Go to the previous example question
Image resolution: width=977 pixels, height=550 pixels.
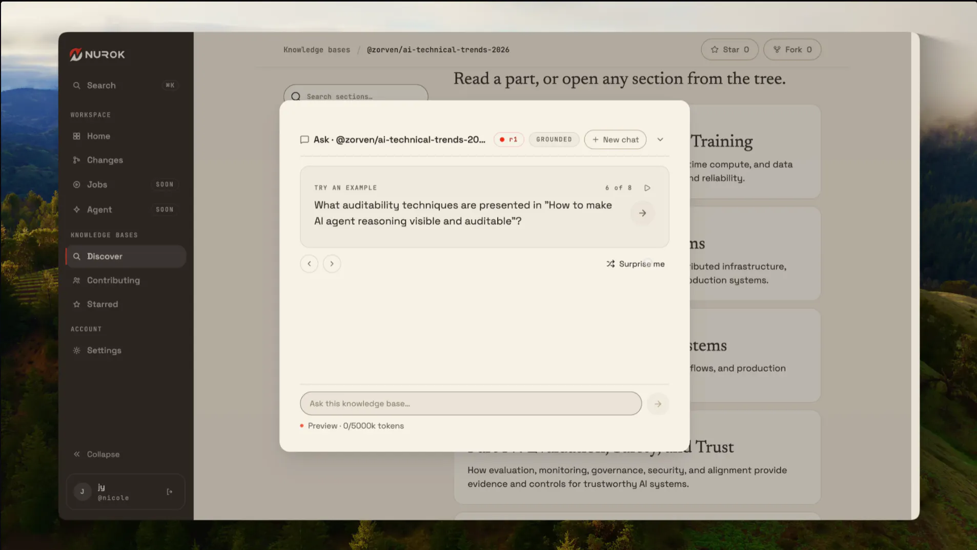click(x=309, y=264)
